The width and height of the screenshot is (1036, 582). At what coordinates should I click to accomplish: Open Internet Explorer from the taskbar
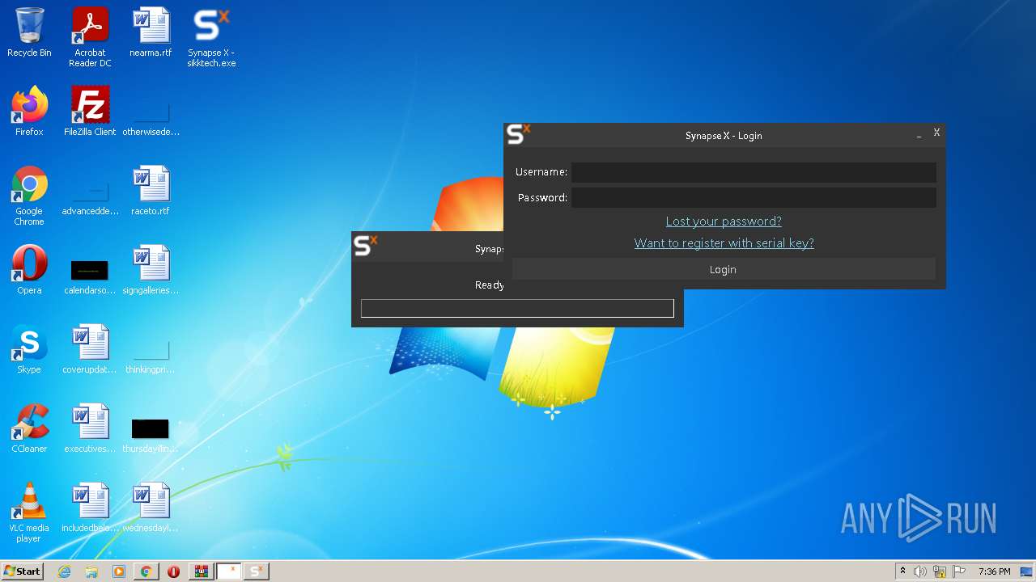coord(65,571)
